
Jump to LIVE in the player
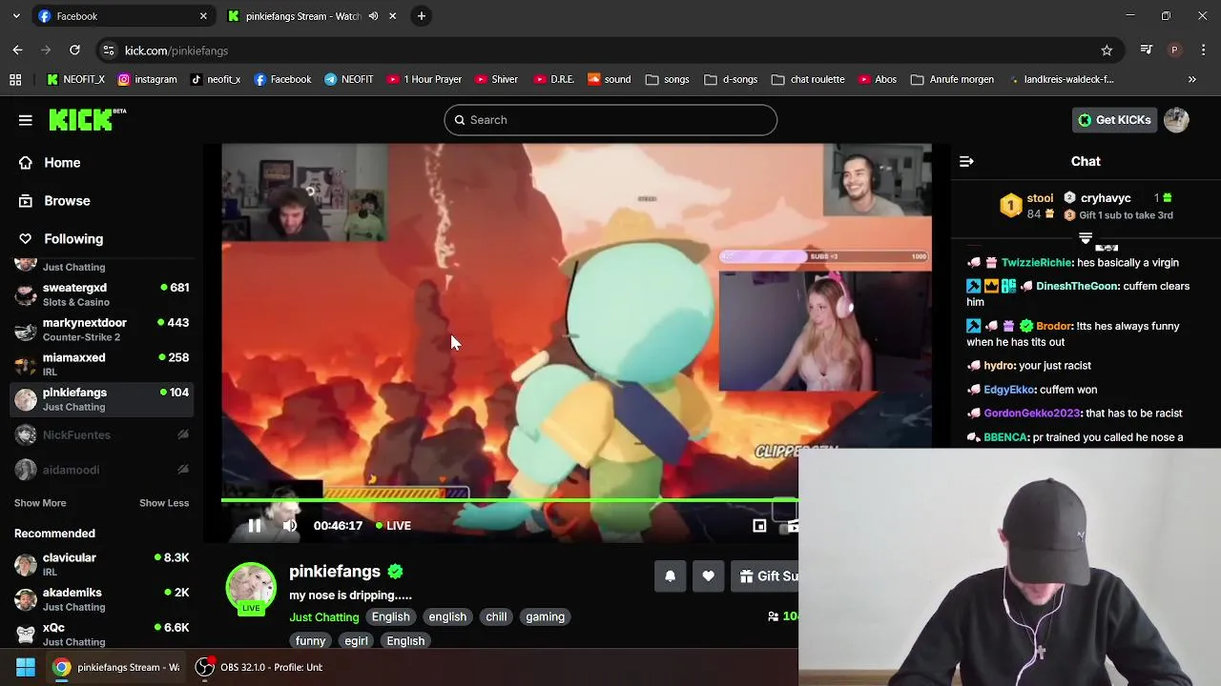pyautogui.click(x=393, y=526)
